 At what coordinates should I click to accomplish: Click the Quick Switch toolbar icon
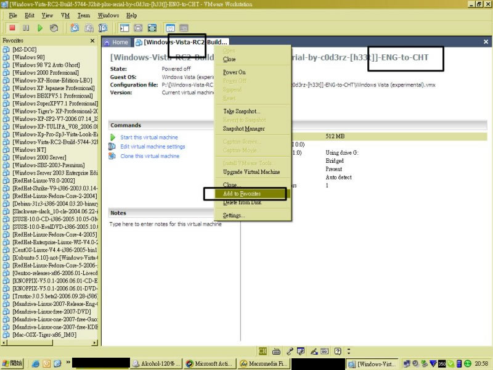(x=138, y=28)
